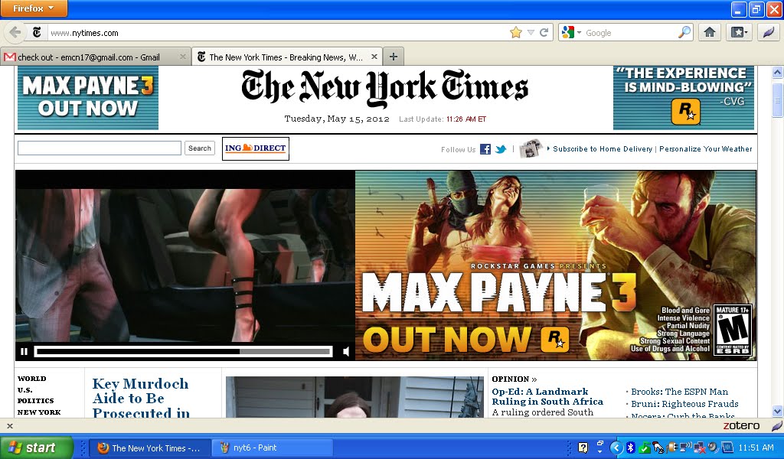This screenshot has height=459, width=784.
Task: Click the Max Payne 3 Out Now top-left banner
Action: pyautogui.click(x=88, y=98)
